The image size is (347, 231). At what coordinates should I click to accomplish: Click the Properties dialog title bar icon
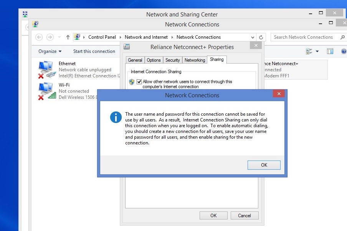[x=127, y=47]
